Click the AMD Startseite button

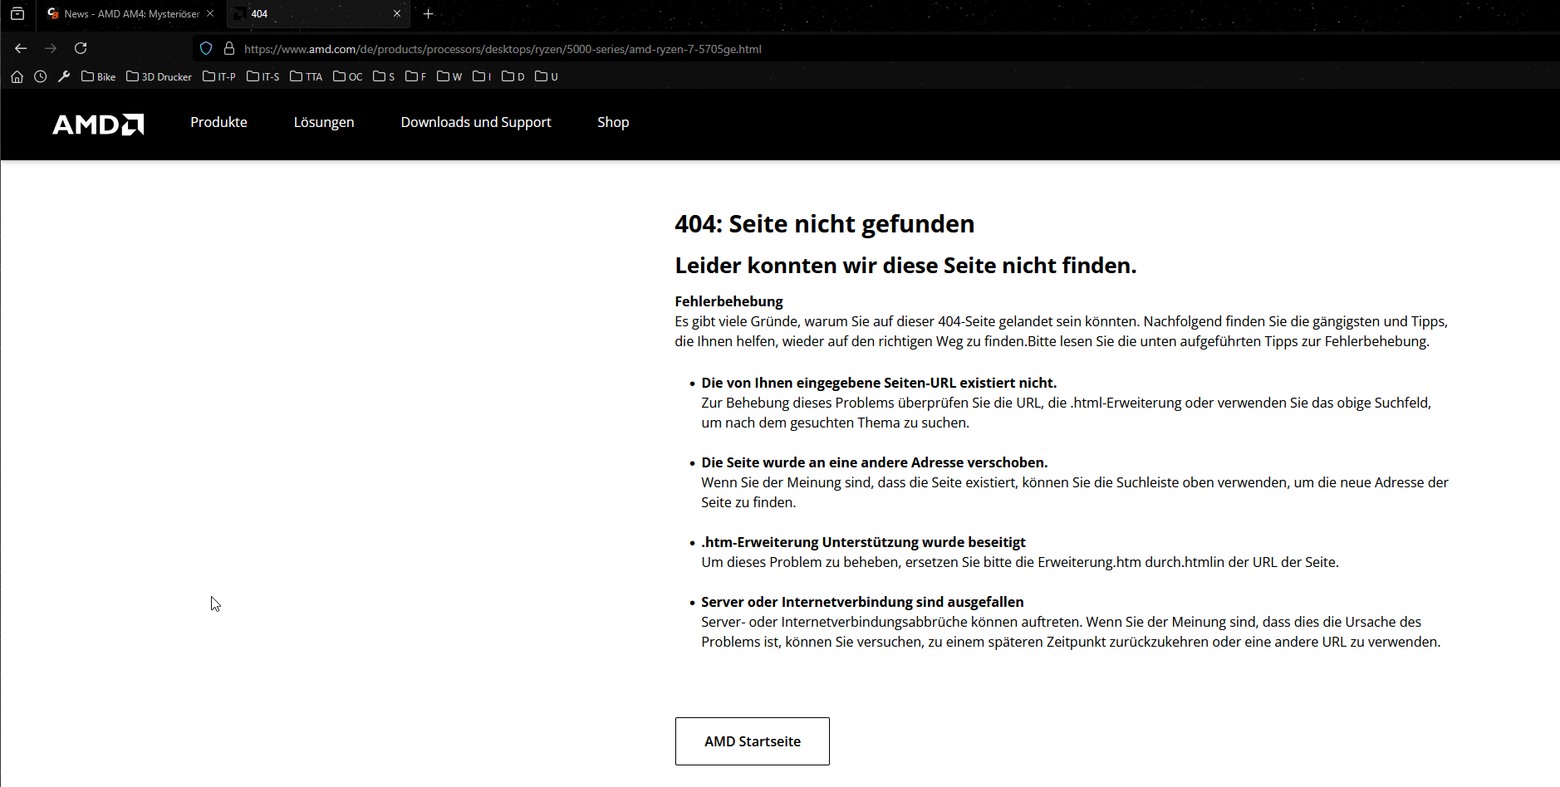(753, 741)
